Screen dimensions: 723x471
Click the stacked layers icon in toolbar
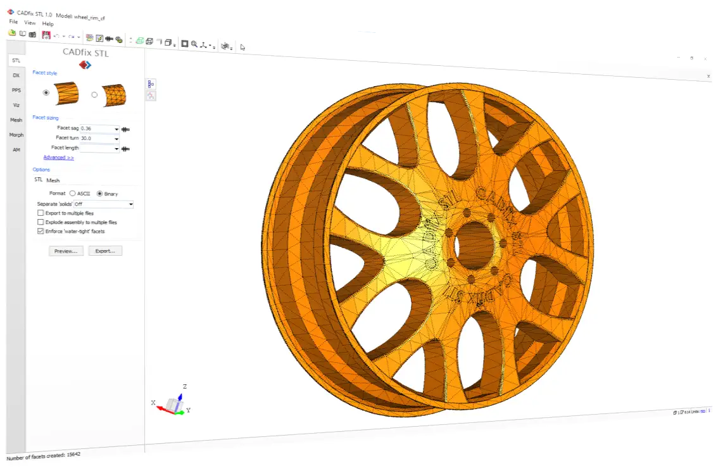click(x=90, y=38)
